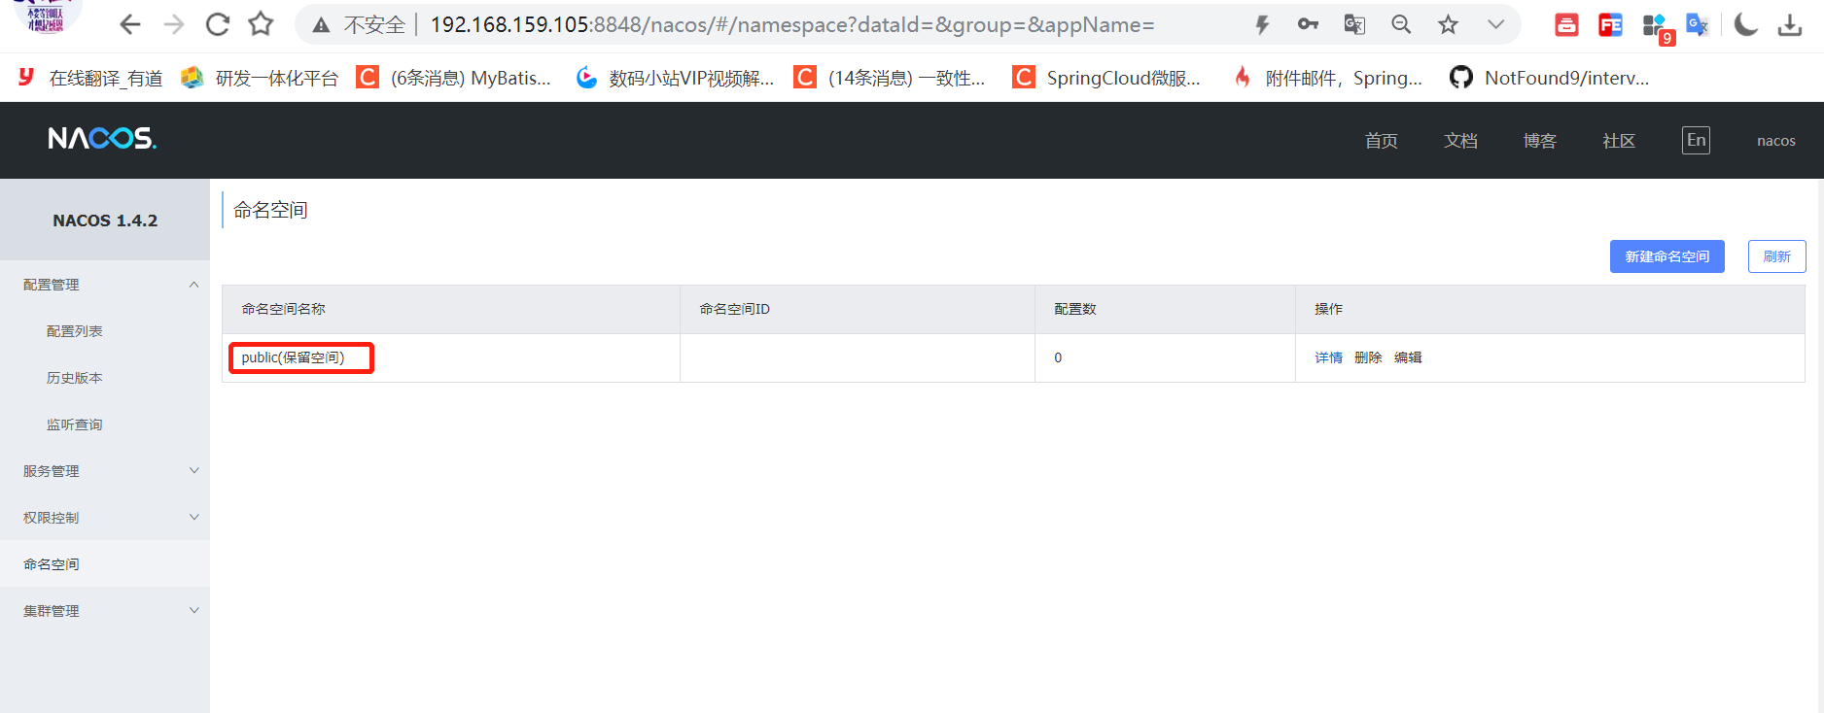This screenshot has width=1824, height=713.
Task: Open the NotFound9/interv GitHub bookmark
Action: point(1549,78)
